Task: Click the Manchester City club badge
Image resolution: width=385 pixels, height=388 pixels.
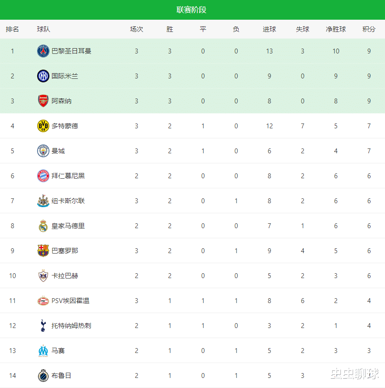Action: (x=43, y=151)
